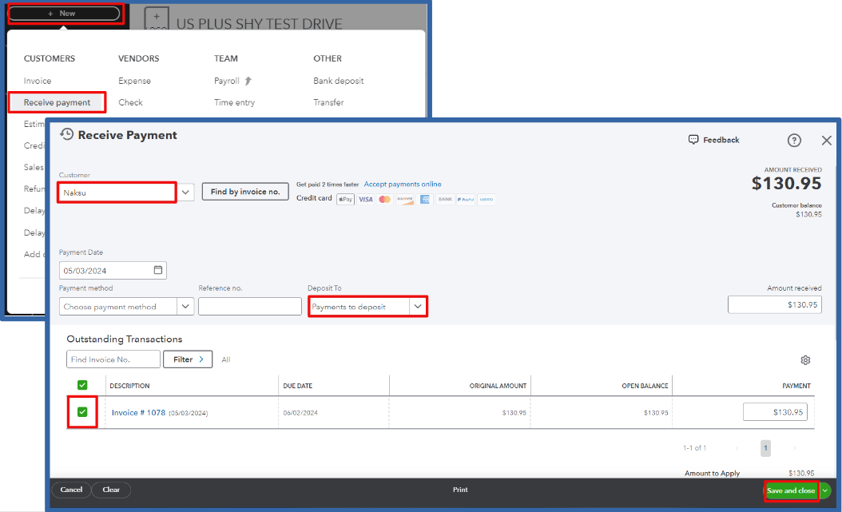Open the Customer dropdown showing Naksu
The height and width of the screenshot is (512, 842).
[185, 192]
